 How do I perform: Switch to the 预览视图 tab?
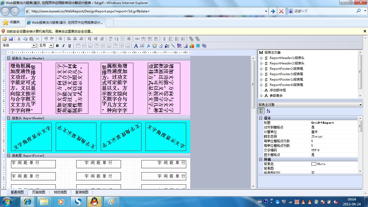point(60,192)
